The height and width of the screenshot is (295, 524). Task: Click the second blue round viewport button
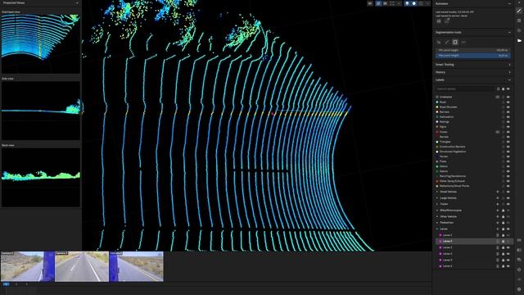click(x=413, y=3)
